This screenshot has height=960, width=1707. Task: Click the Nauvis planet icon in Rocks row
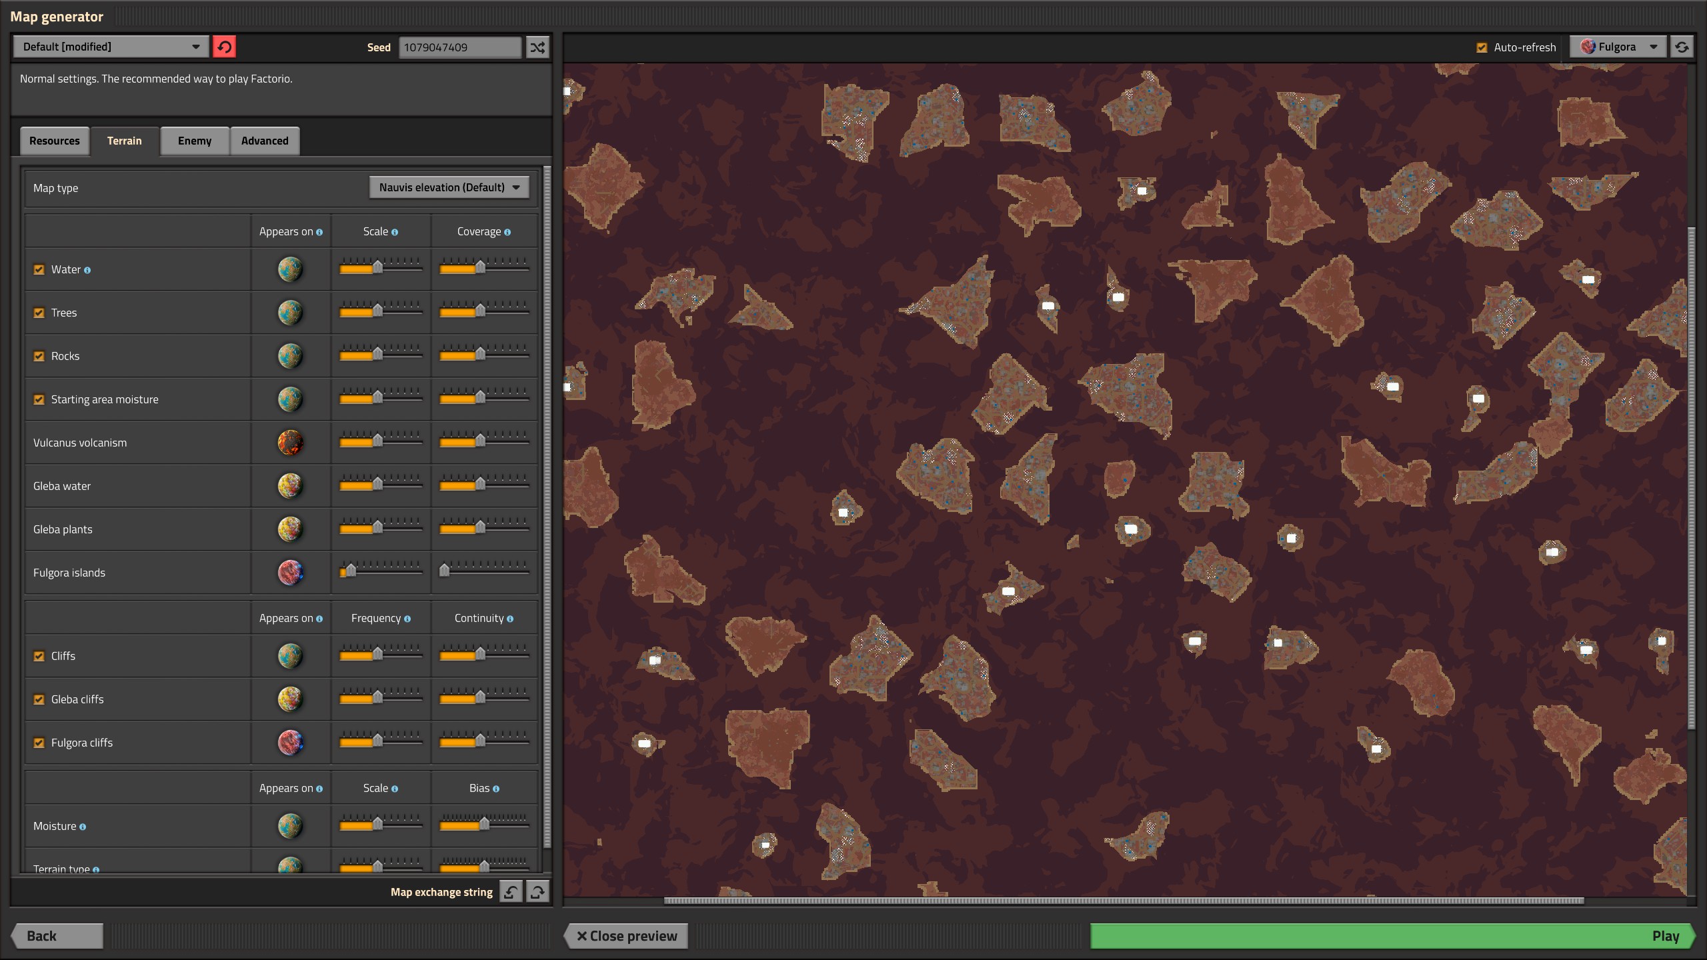(290, 356)
